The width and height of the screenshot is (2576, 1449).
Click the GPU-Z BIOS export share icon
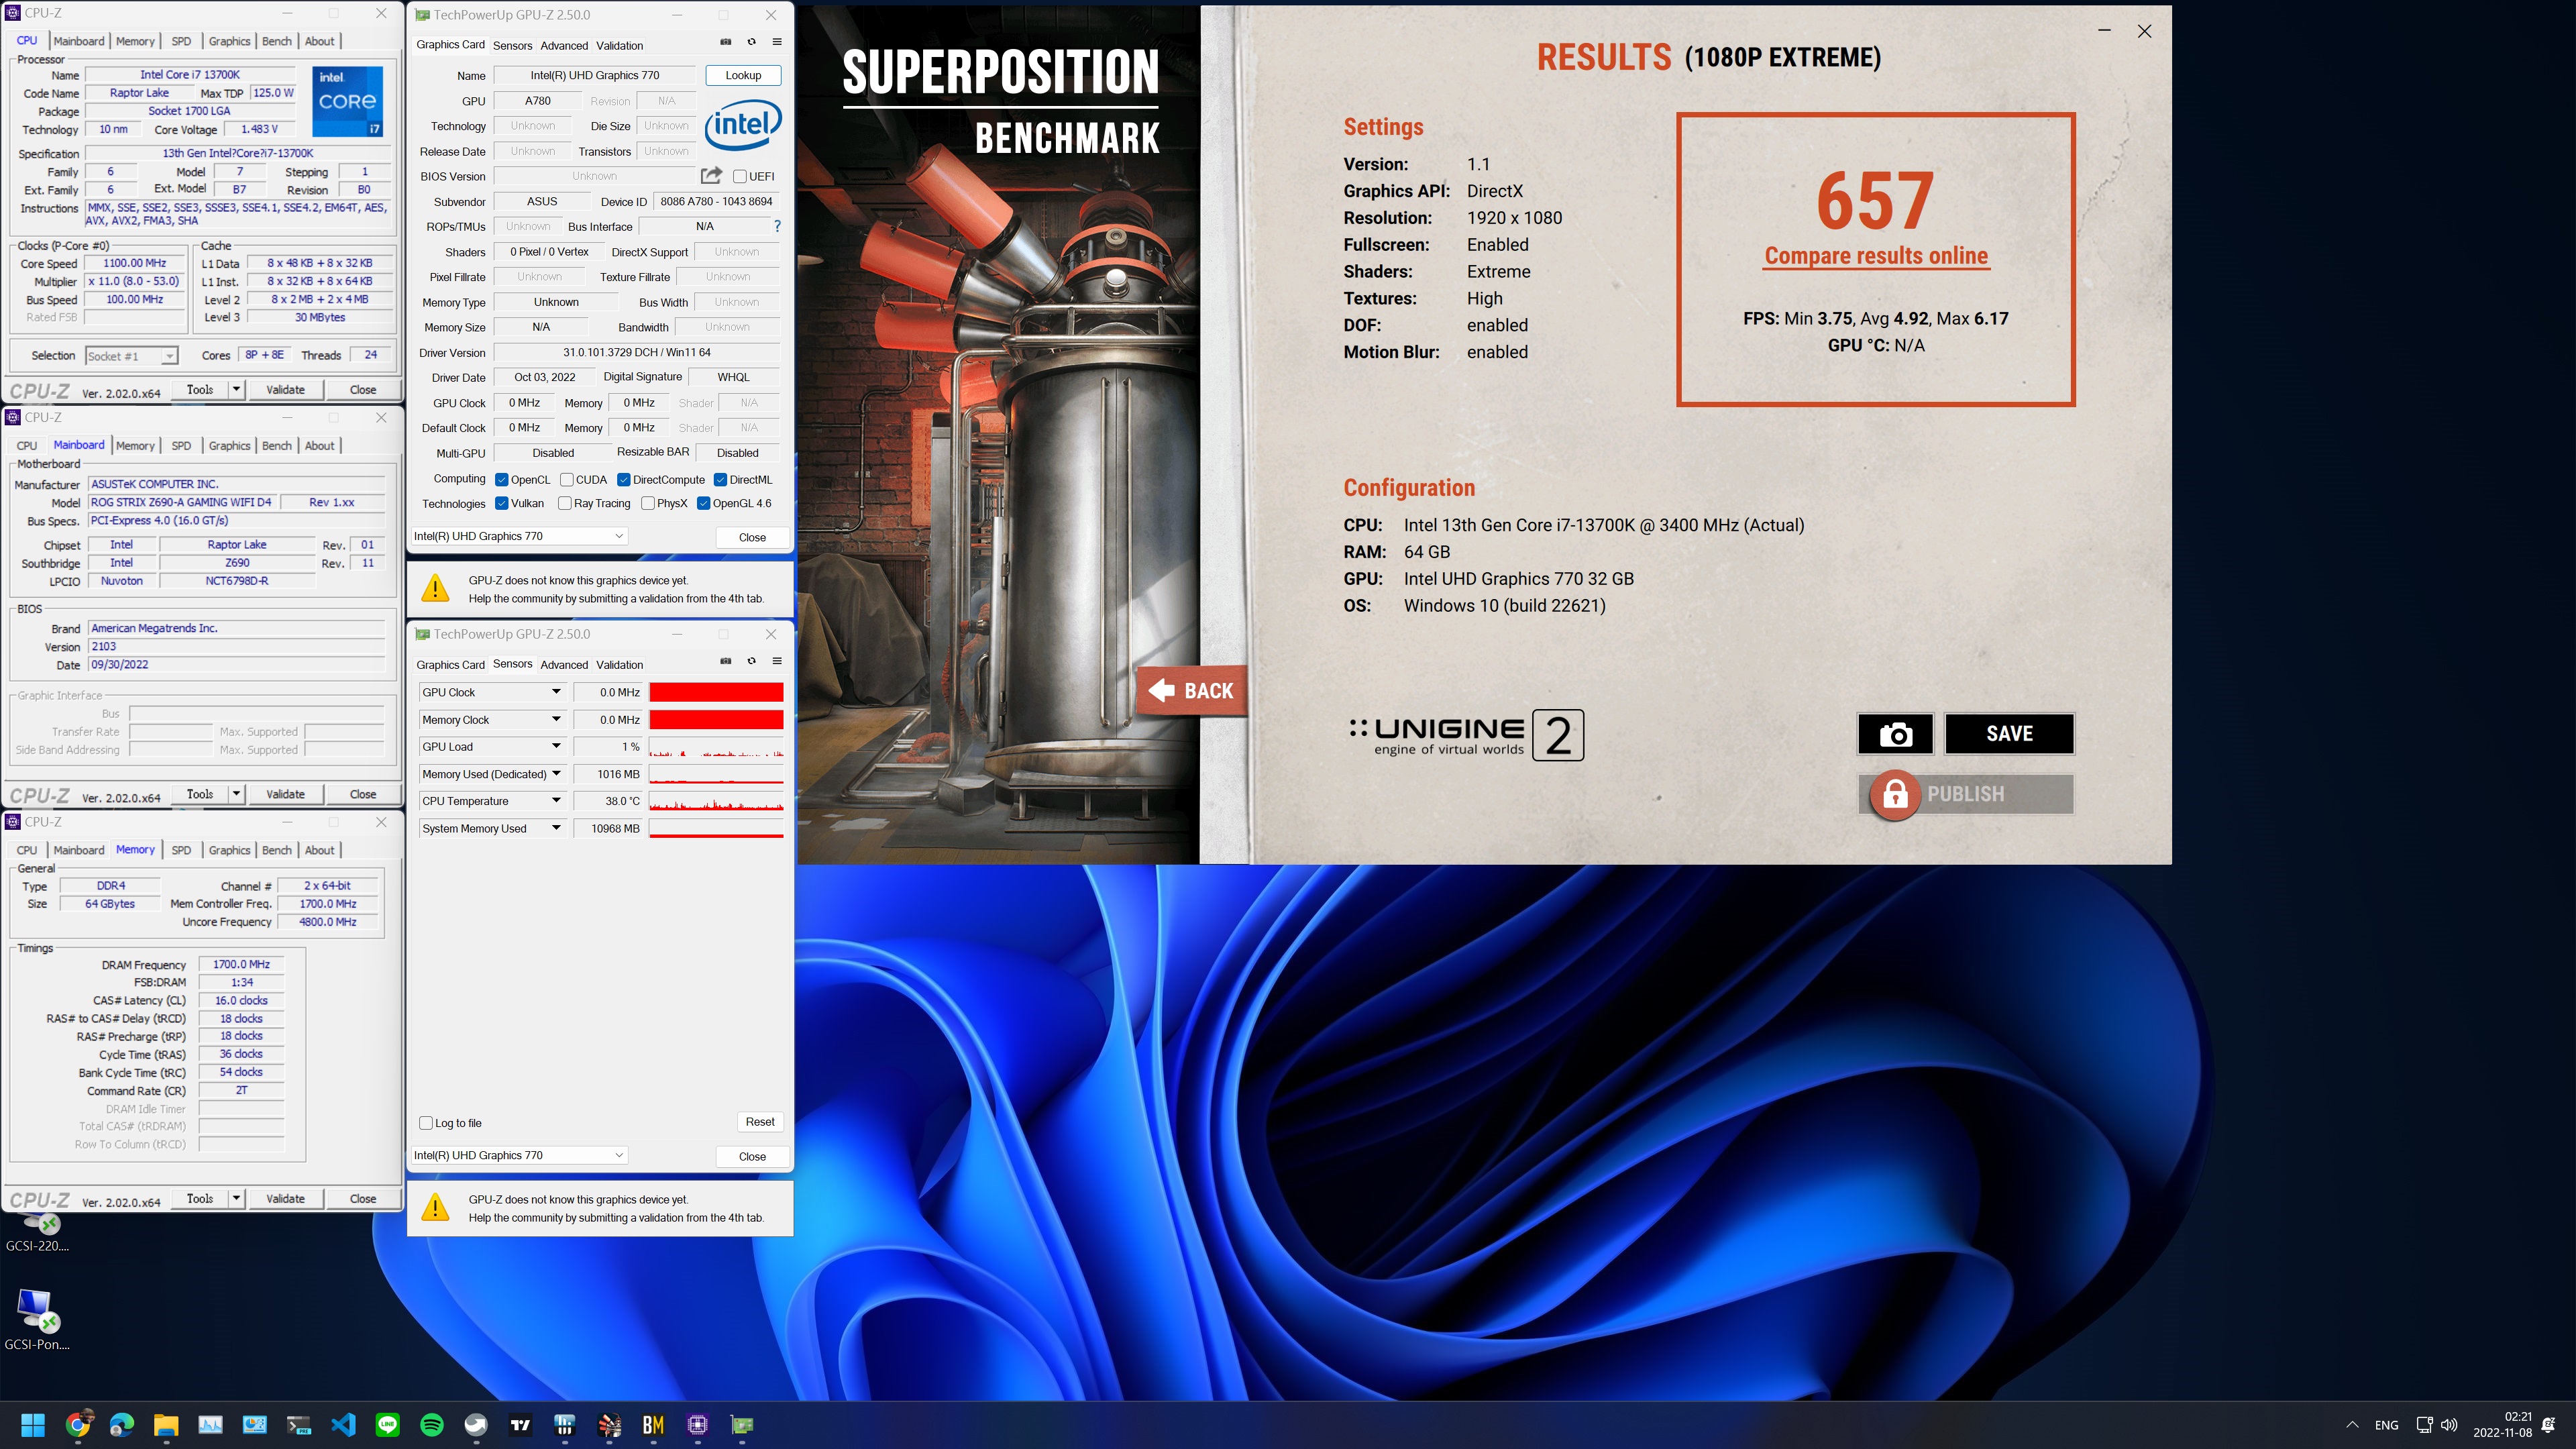[x=711, y=176]
